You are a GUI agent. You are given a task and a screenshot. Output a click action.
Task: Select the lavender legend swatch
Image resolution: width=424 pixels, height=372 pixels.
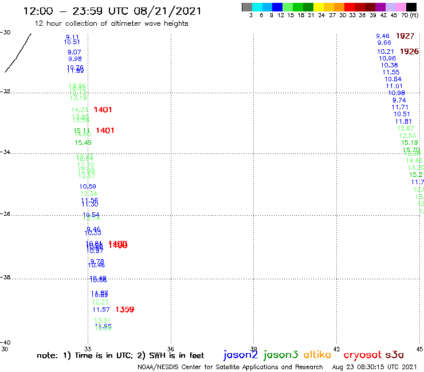[x=390, y=7]
